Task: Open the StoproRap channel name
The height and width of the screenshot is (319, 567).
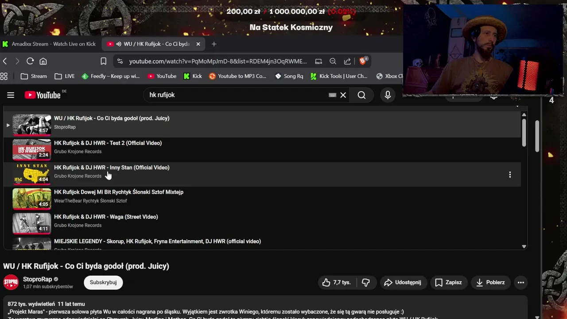Action: coord(37,279)
